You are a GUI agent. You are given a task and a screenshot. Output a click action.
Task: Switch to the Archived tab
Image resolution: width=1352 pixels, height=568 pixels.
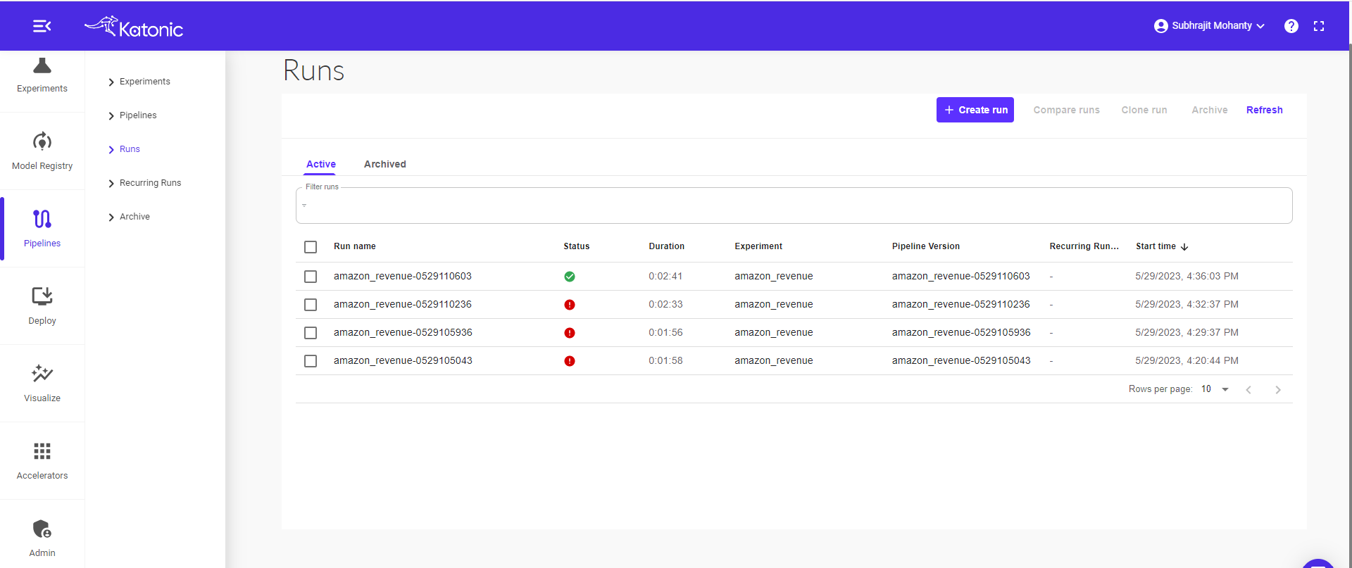385,164
